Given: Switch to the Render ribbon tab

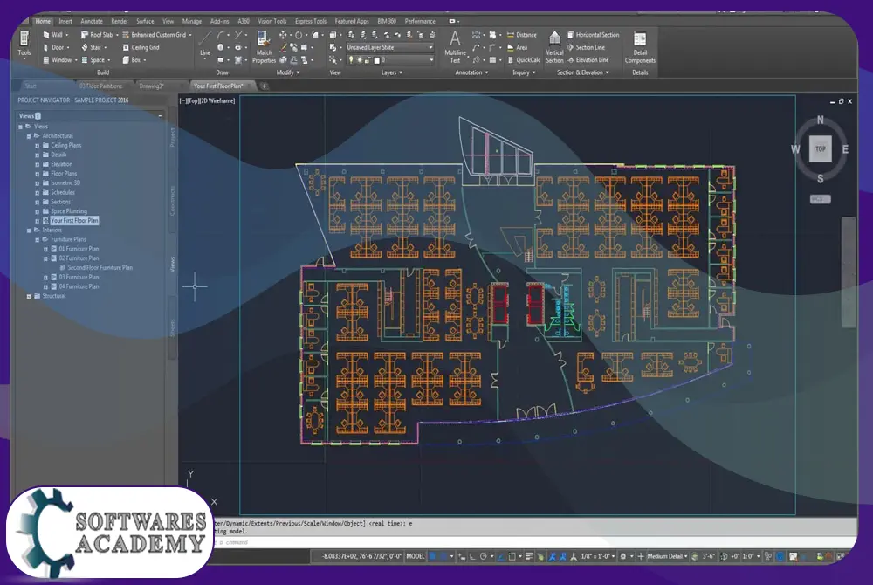Looking at the screenshot, I should pos(119,21).
